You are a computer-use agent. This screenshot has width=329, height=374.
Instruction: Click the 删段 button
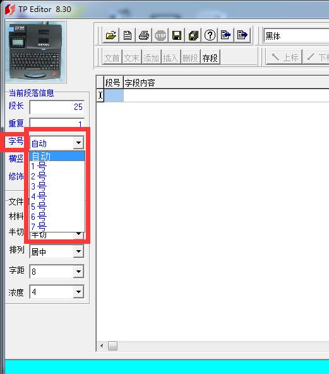coord(190,57)
